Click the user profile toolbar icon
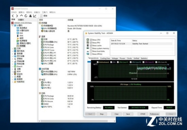The width and height of the screenshot is (187, 130). tap(30, 16)
